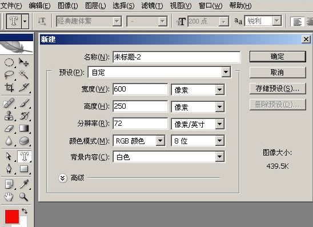Select the Gradient tool
Image resolution: width=313 pixels, height=227 pixels.
click(24, 128)
